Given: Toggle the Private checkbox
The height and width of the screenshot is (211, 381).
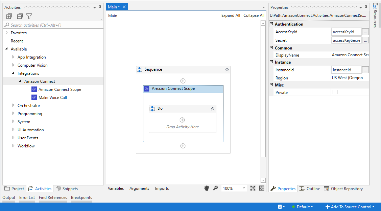Looking at the screenshot, I should (335, 92).
